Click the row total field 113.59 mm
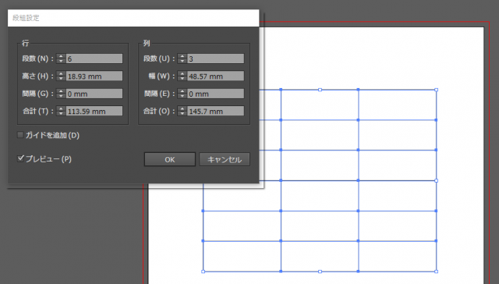This screenshot has height=284, width=499. [94, 111]
